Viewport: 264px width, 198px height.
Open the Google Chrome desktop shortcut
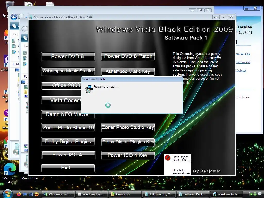tap(6, 146)
